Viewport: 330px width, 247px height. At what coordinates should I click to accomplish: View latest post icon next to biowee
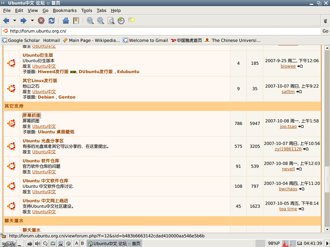300,66
